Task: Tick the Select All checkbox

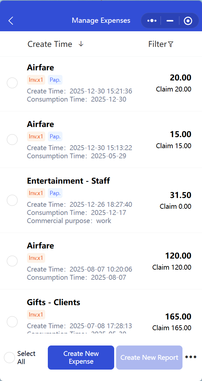Action: (x=9, y=358)
